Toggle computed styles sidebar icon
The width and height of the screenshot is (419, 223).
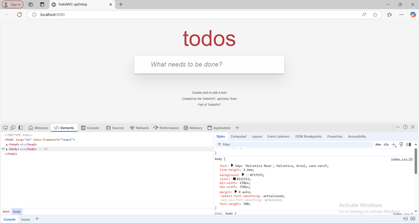click(x=408, y=145)
